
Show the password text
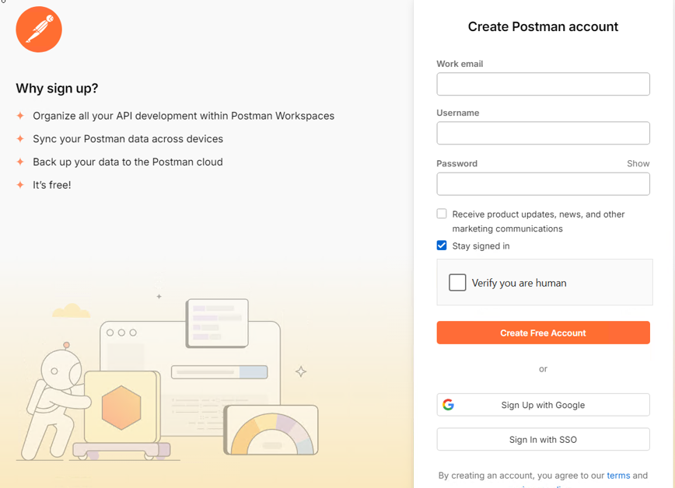(x=638, y=163)
